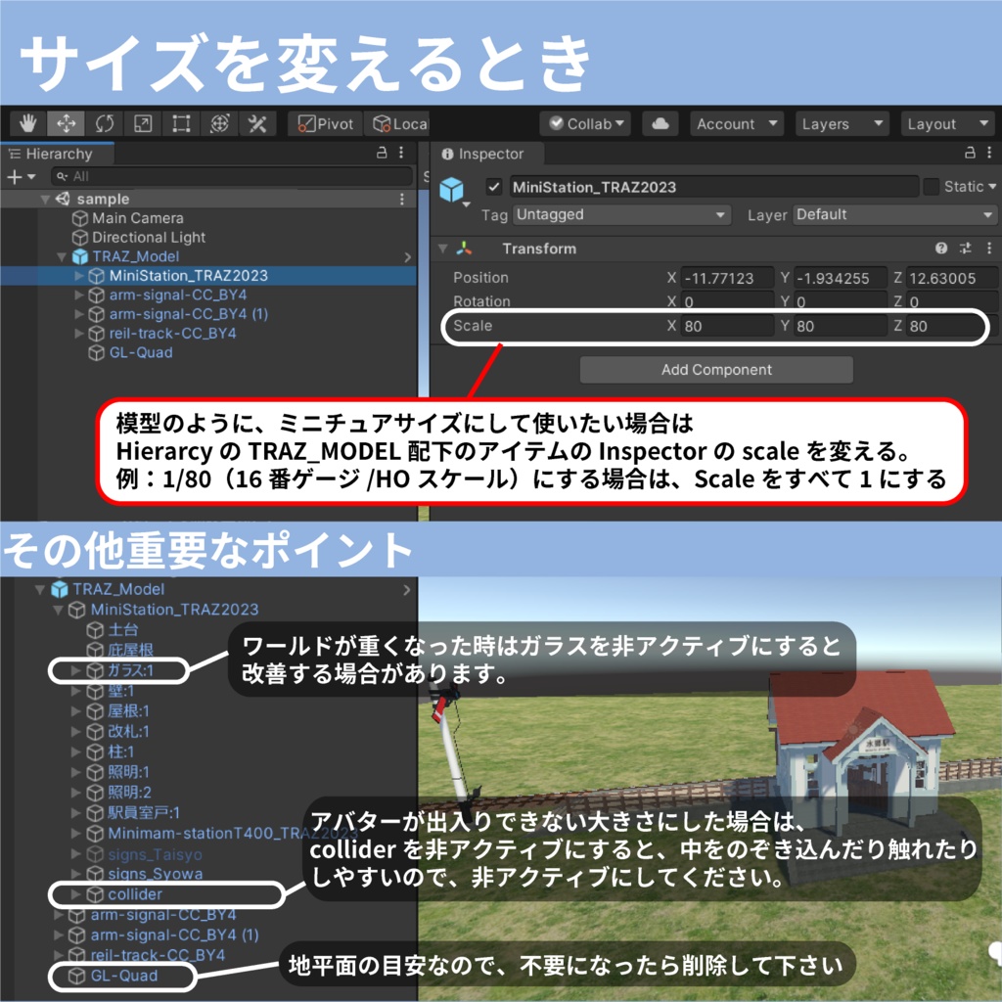Toggle Local handle rotation
The width and height of the screenshot is (1002, 1002).
pyautogui.click(x=397, y=123)
